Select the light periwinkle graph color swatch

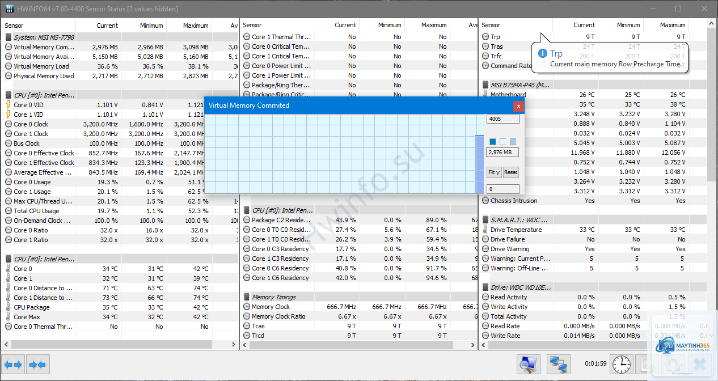pos(513,142)
